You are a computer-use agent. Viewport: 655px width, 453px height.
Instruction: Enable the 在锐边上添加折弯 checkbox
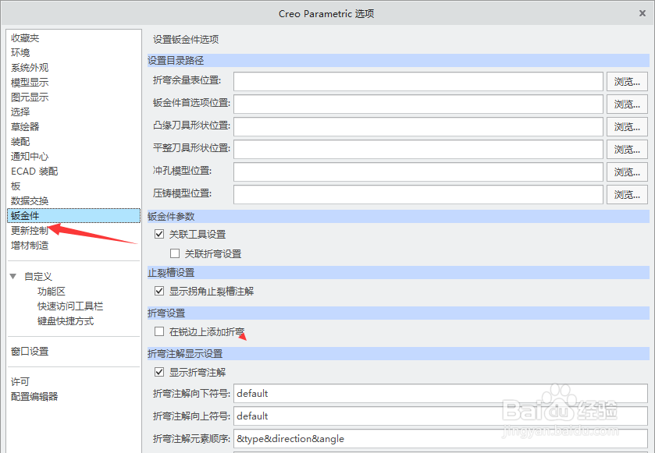[x=159, y=331]
